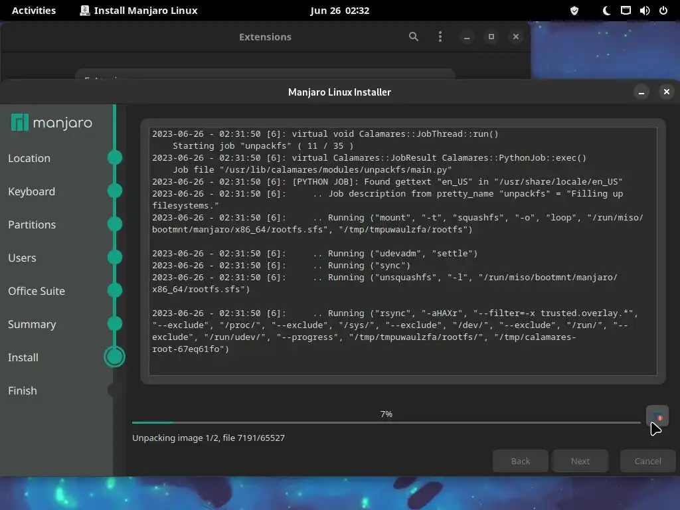The width and height of the screenshot is (680, 510).
Task: Click the Summary step circle marker
Action: (114, 323)
